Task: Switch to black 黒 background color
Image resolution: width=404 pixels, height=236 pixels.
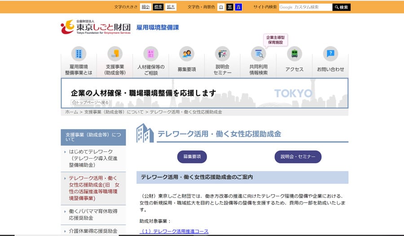Action: click(230, 7)
